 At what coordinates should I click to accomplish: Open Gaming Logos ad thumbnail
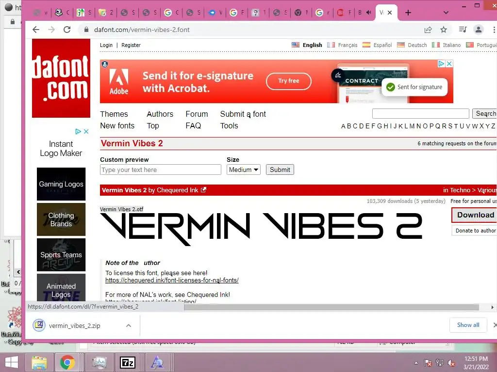(x=61, y=184)
